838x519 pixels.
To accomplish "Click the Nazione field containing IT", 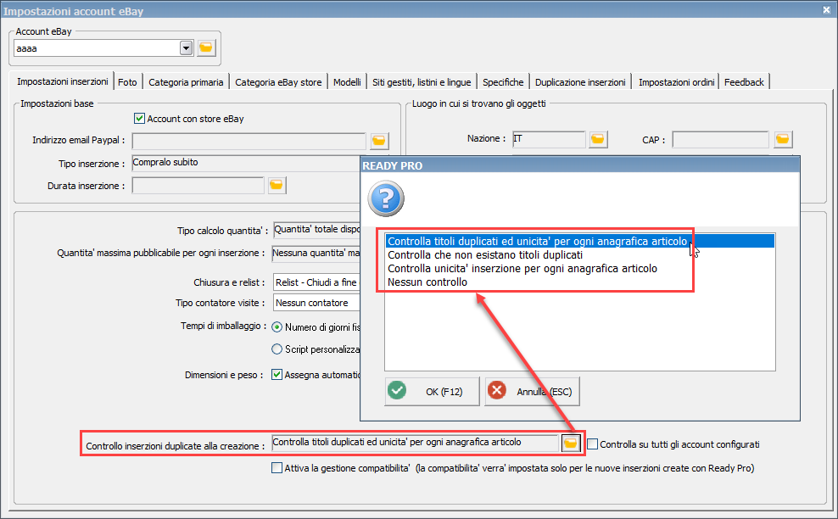I will pos(549,139).
